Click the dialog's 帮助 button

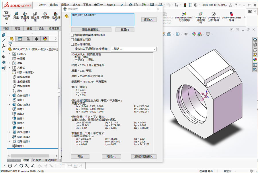(x=80, y=157)
